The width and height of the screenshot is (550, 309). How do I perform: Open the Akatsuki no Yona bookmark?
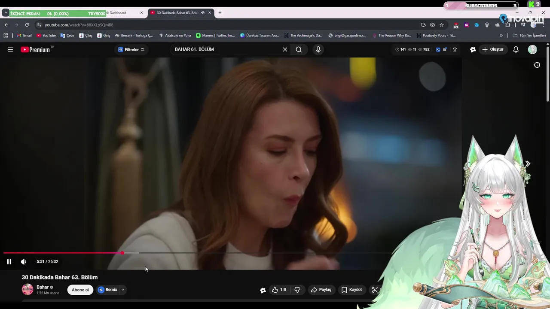click(x=175, y=36)
